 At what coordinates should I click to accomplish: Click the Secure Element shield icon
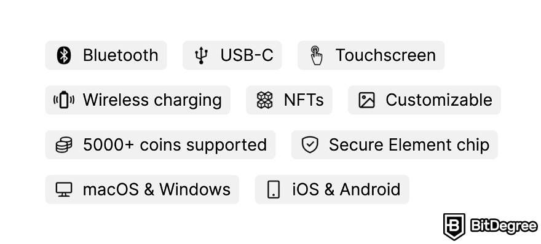310,144
